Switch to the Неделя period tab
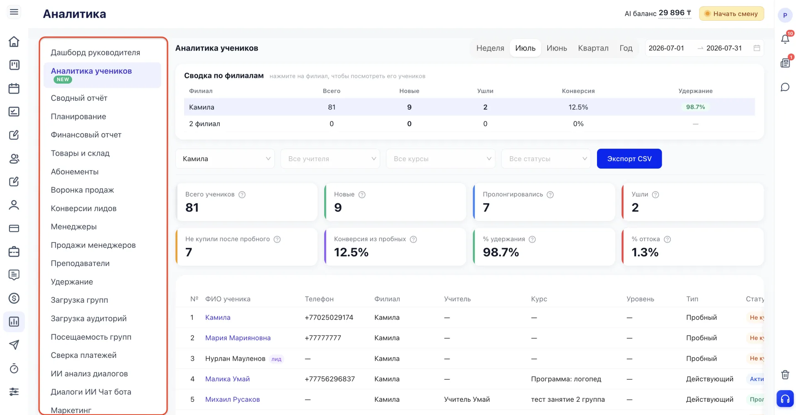The image size is (796, 415). (490, 48)
